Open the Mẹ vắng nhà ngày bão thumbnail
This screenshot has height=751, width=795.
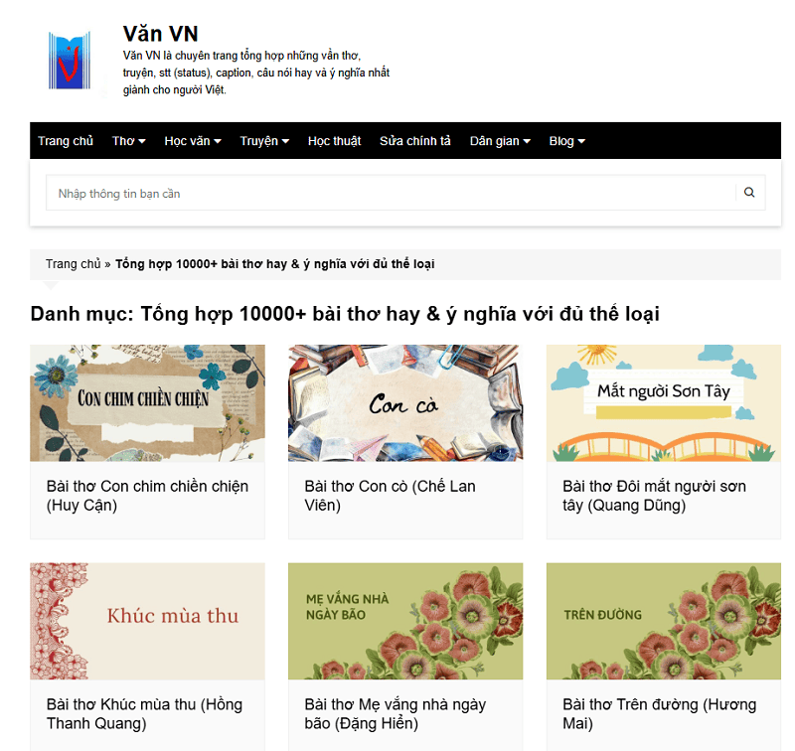click(x=405, y=621)
